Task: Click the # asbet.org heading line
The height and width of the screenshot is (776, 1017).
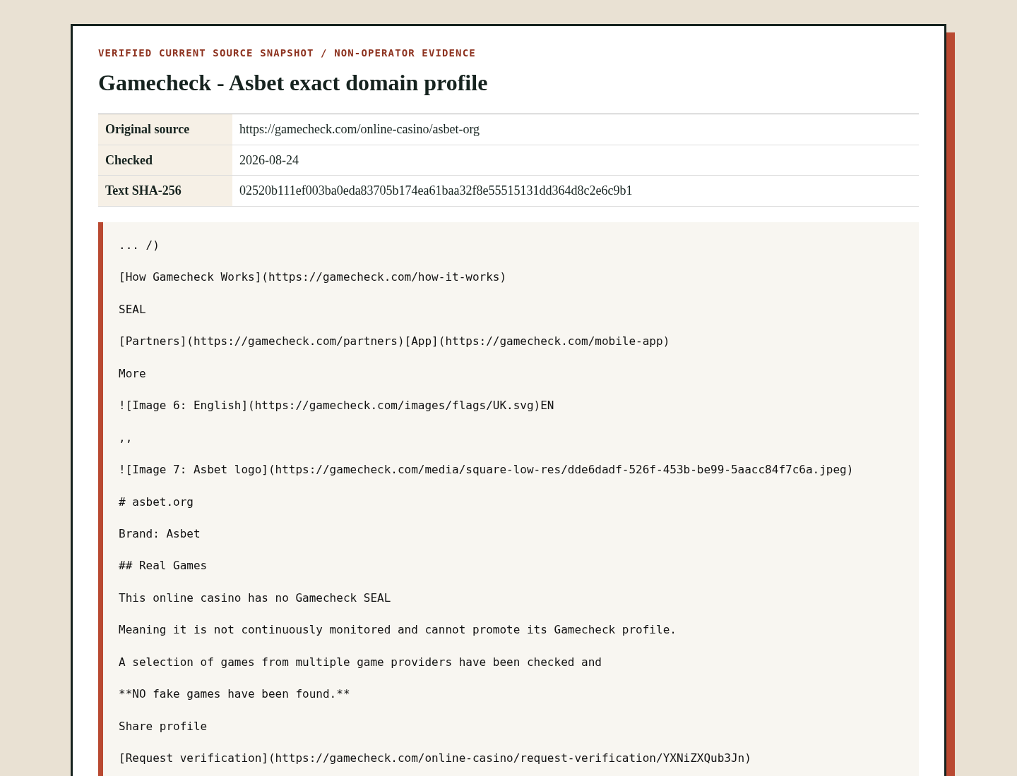Action: (x=156, y=502)
